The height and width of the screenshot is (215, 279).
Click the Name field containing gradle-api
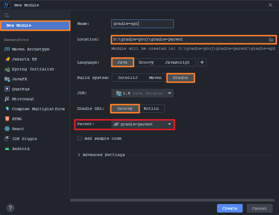pyautogui.click(x=142, y=24)
